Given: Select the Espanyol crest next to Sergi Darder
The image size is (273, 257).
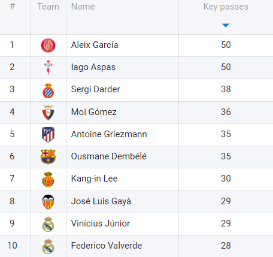Looking at the screenshot, I should 48,90.
